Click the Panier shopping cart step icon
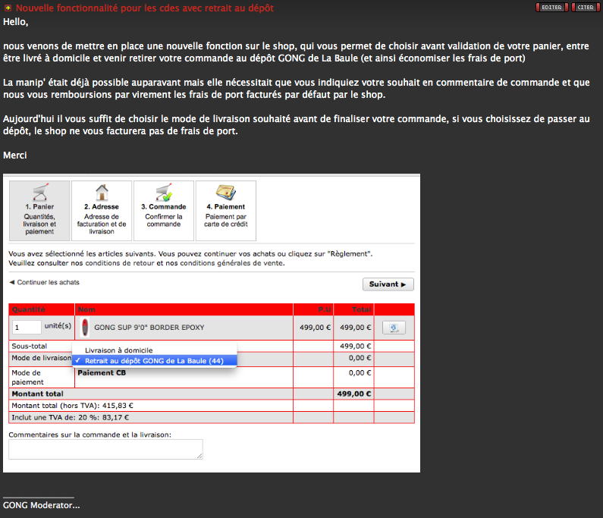The width and height of the screenshot is (603, 518). click(x=39, y=192)
